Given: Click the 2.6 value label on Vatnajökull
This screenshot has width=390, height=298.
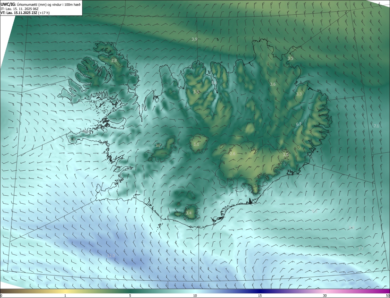Looking at the screenshot, I should pos(232,154).
